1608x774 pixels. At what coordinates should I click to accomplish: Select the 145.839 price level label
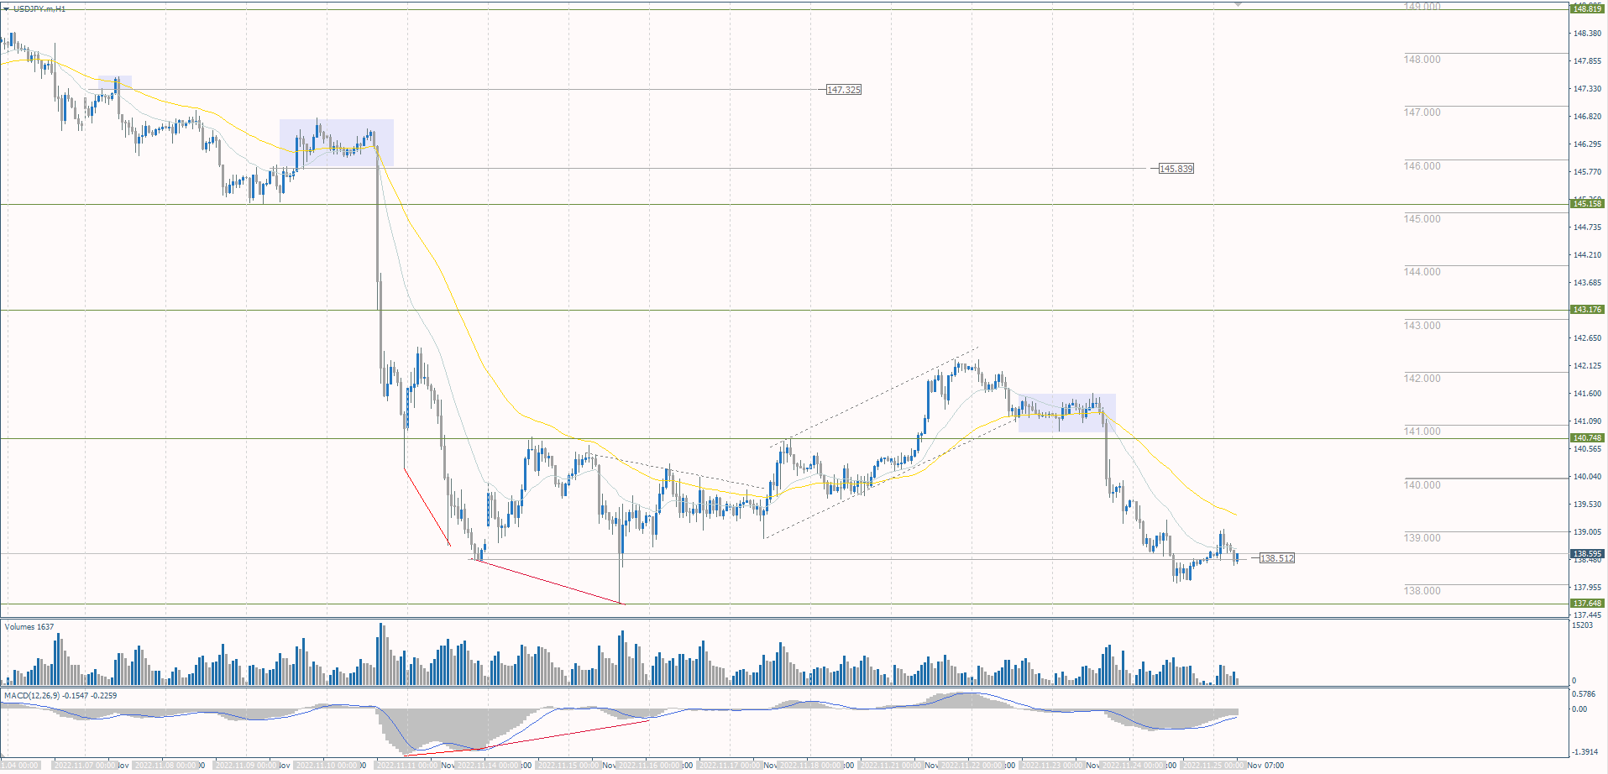(x=1176, y=169)
